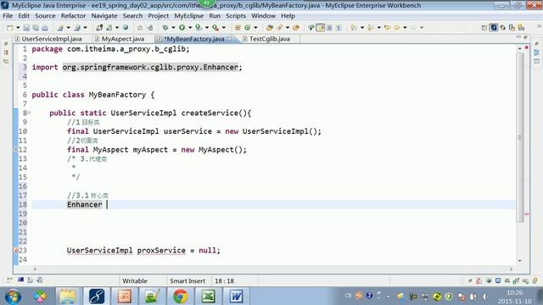Open the File menu
543x305 pixels.
pos(8,16)
